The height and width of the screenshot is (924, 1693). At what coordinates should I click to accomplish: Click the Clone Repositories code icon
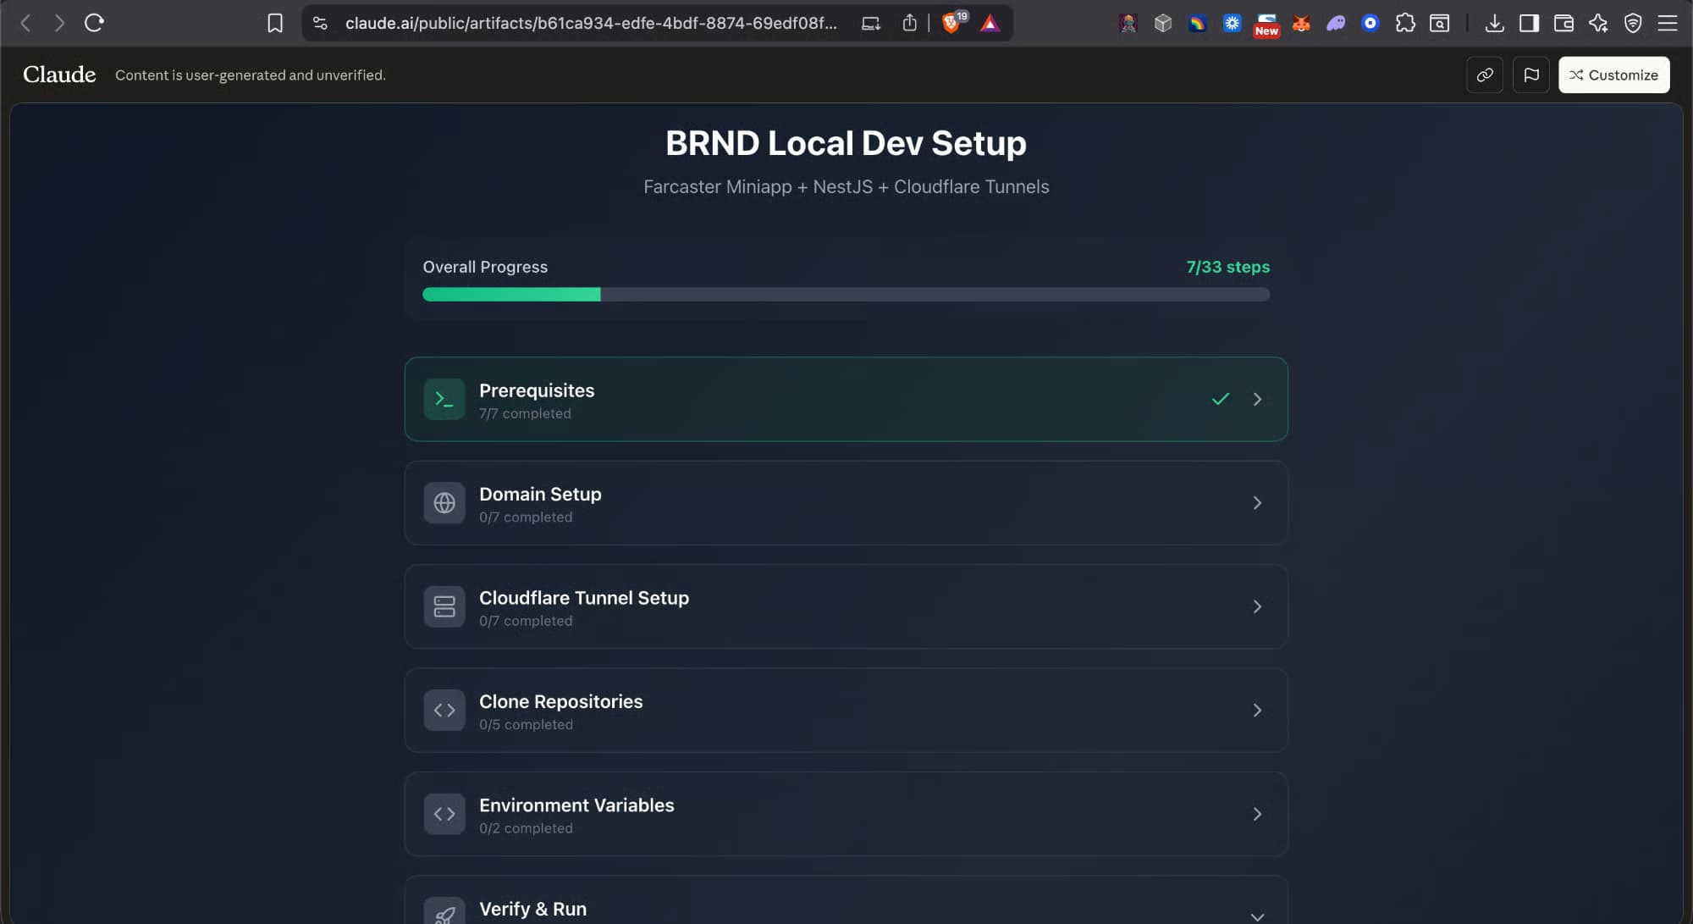coord(444,711)
